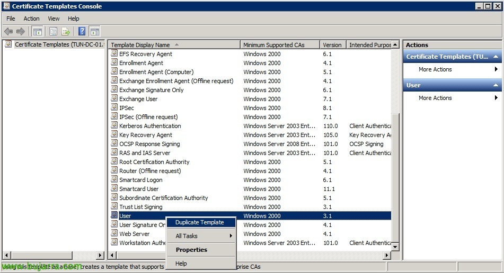
Task: Click the Enrollment Agent (Computer) template icon
Action: 114,71
